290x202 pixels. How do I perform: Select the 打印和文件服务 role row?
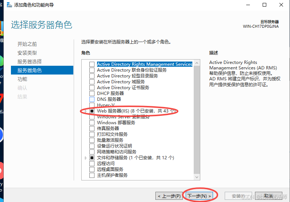(x=112, y=134)
